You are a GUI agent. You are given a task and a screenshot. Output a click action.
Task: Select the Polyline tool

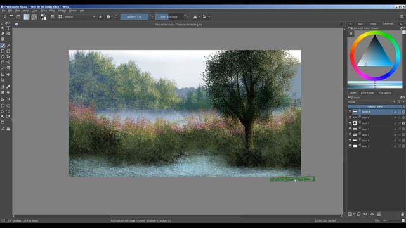(8, 56)
